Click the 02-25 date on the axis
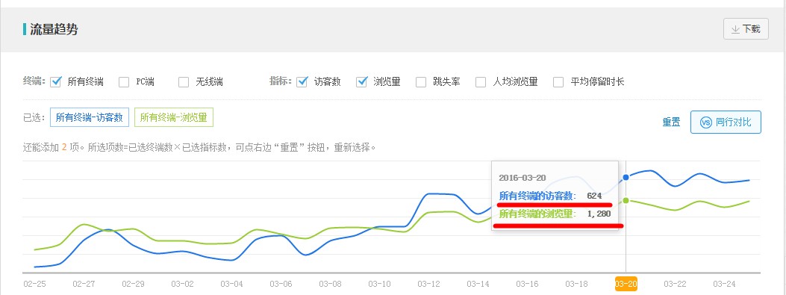The width and height of the screenshot is (786, 295). (x=34, y=284)
